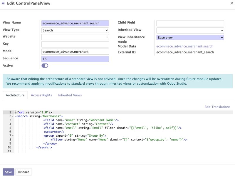The width and height of the screenshot is (235, 179).
Task: Open View inheritance mode dropdown
Action: tap(190, 38)
